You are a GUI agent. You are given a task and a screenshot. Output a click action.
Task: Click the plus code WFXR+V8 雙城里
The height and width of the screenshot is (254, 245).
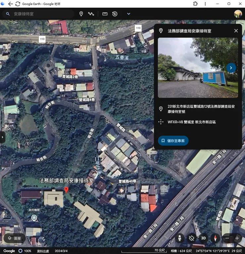click(192, 122)
